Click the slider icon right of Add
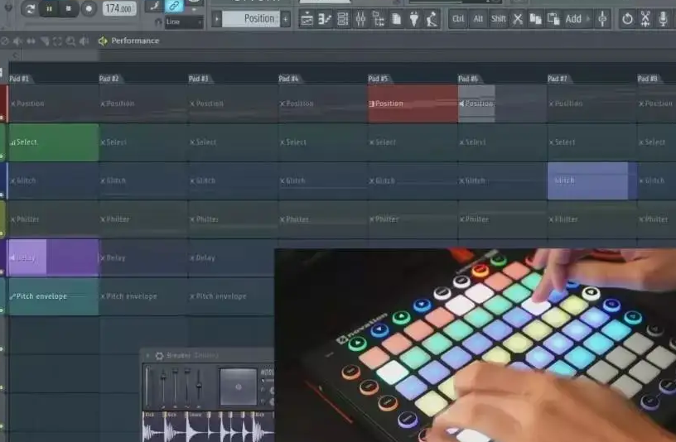Viewport: 676px width, 442px height. point(602,18)
